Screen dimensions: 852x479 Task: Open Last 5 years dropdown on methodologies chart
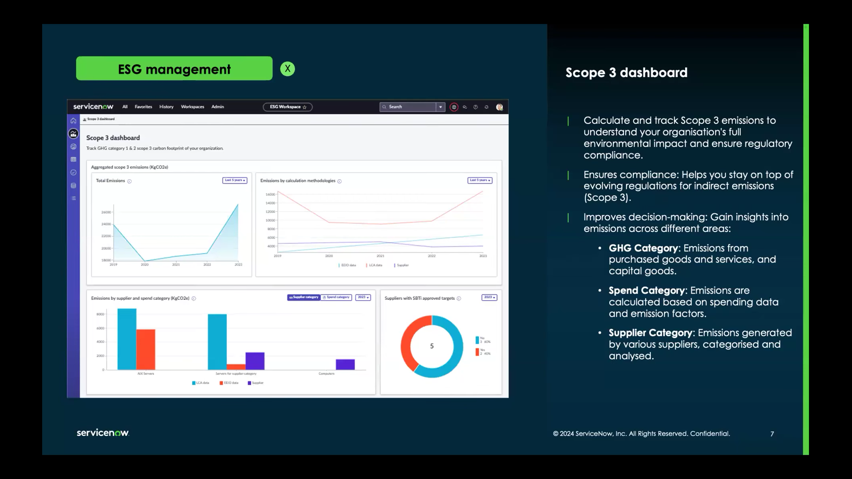click(480, 180)
